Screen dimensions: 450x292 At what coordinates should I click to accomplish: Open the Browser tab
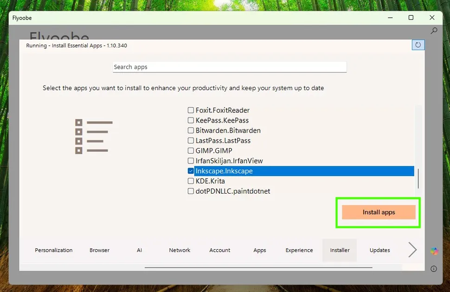click(99, 250)
